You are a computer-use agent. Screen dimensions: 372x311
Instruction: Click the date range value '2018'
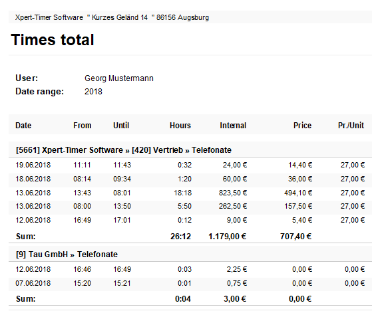pyautogui.click(x=93, y=92)
